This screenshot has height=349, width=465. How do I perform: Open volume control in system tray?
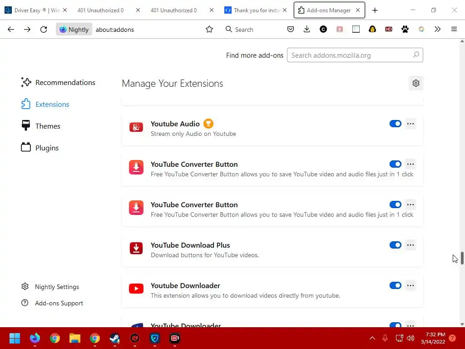tap(410, 338)
